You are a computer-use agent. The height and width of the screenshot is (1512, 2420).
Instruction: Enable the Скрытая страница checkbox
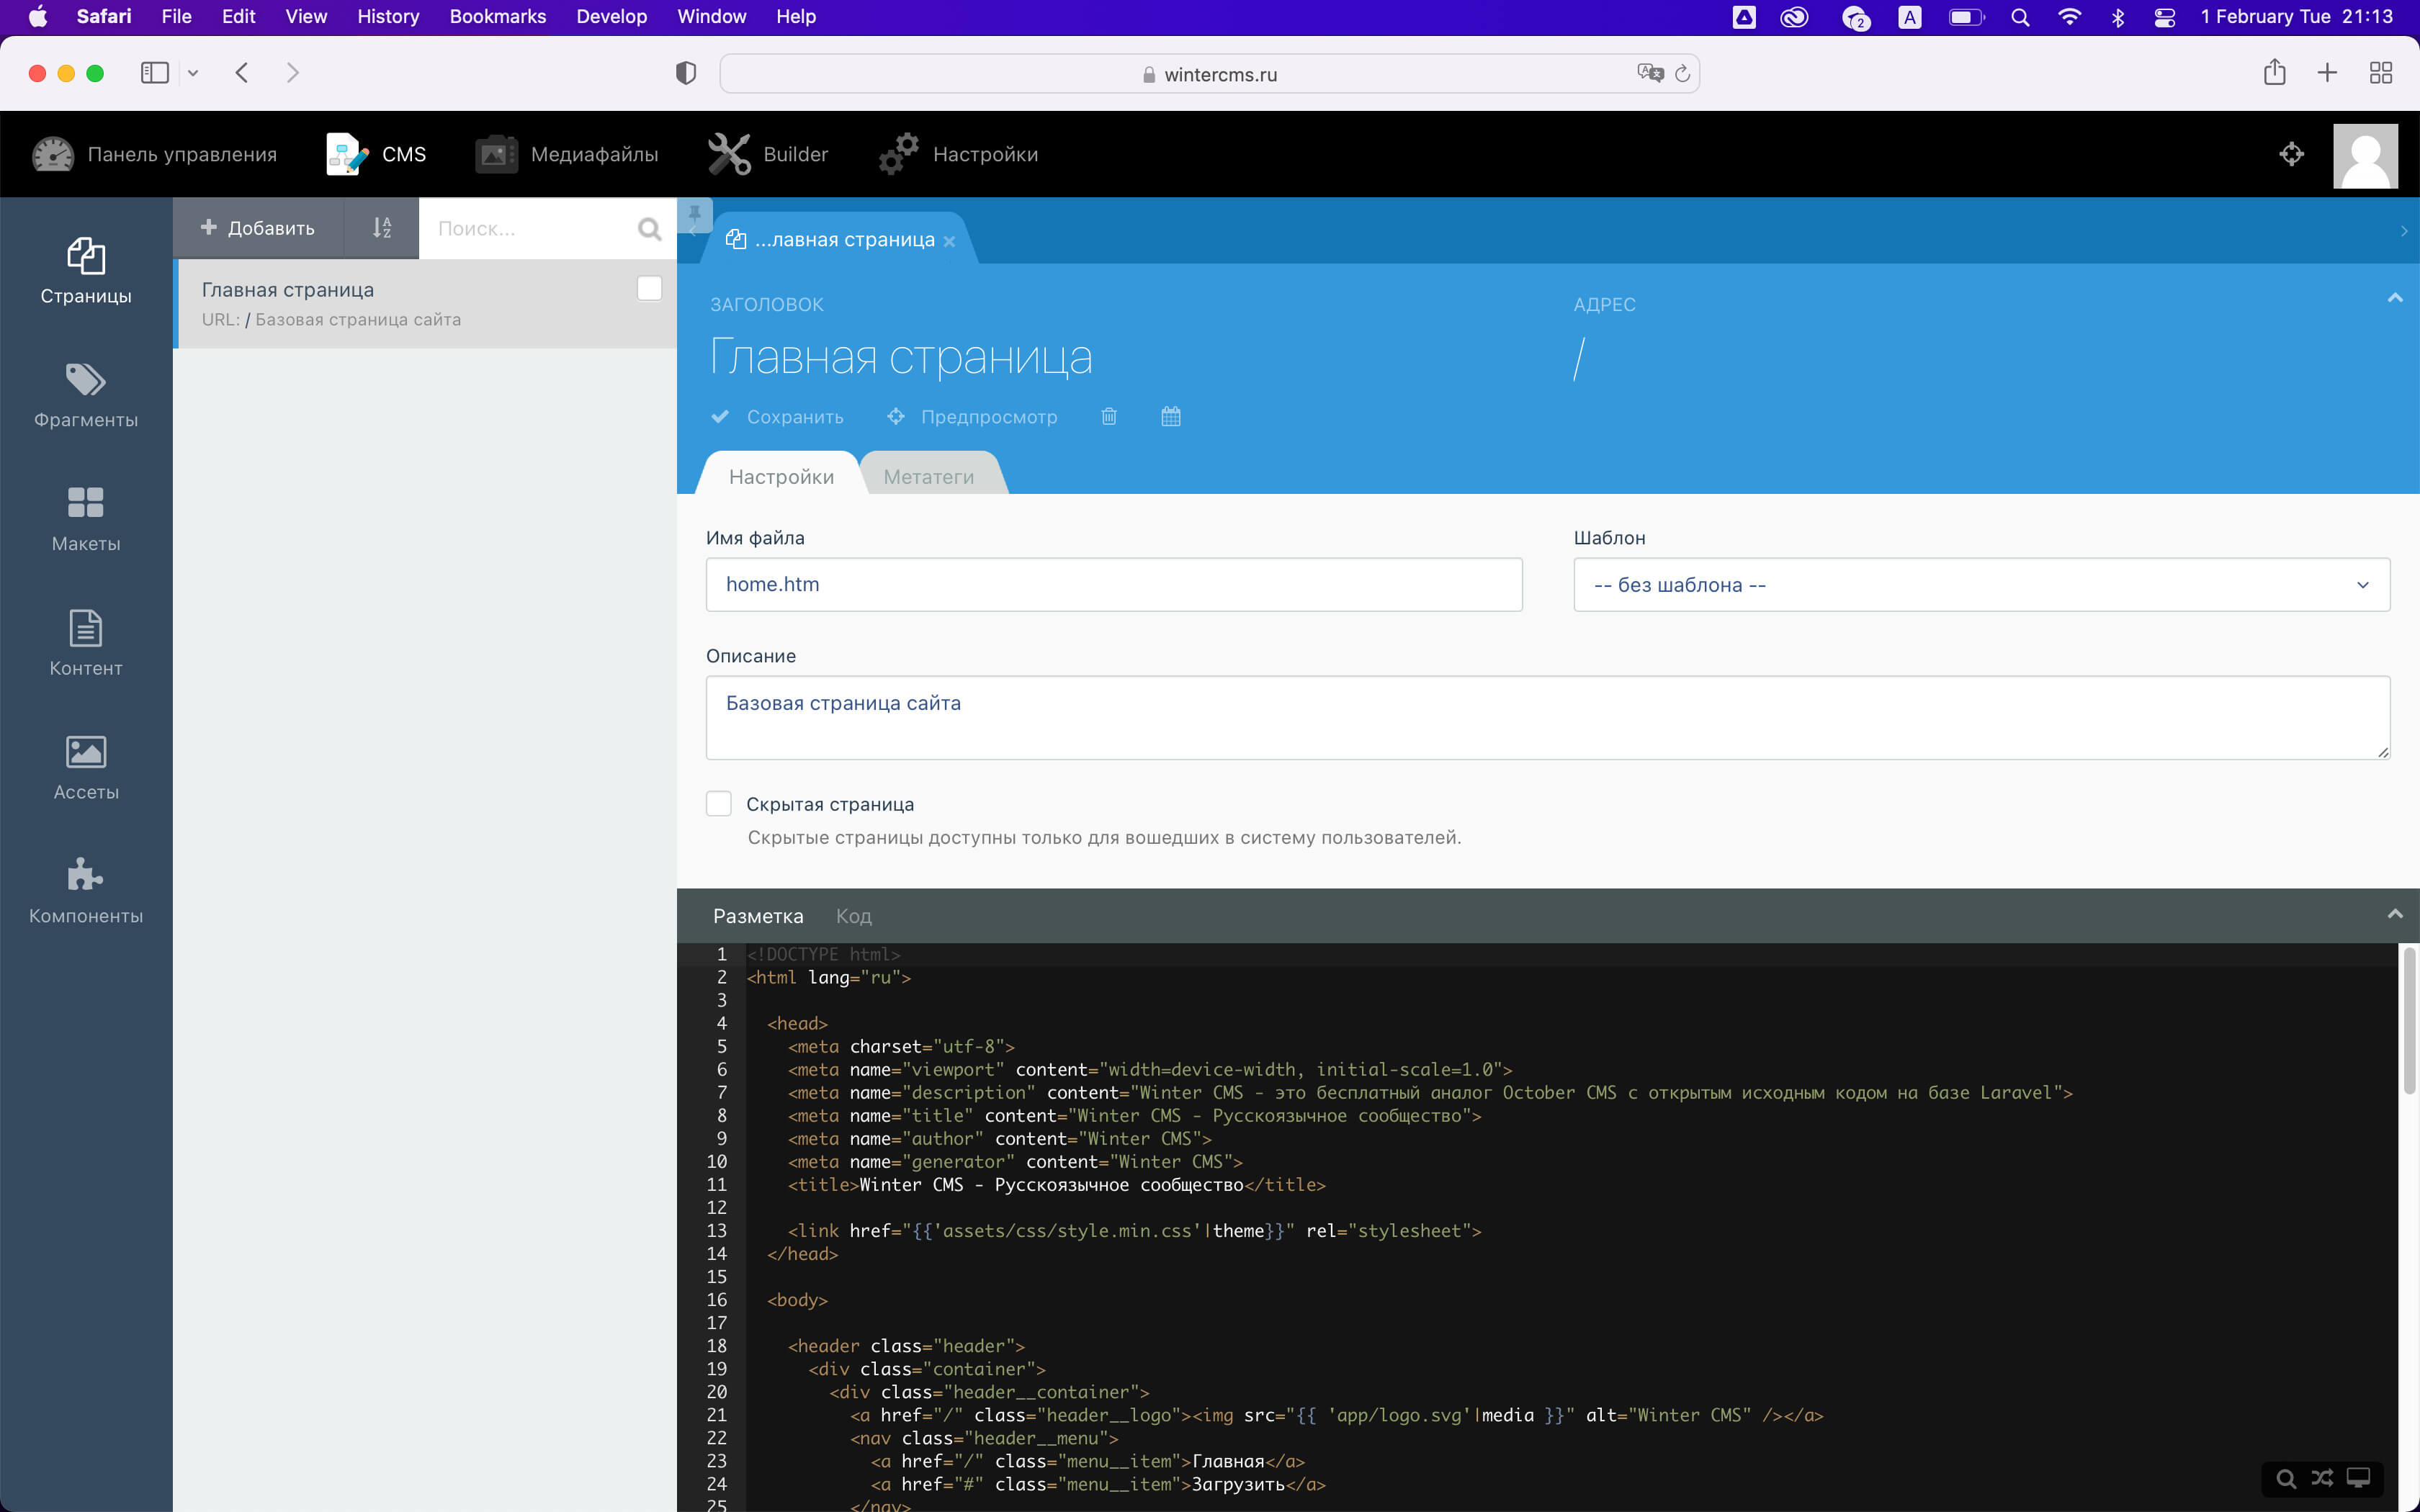[719, 803]
